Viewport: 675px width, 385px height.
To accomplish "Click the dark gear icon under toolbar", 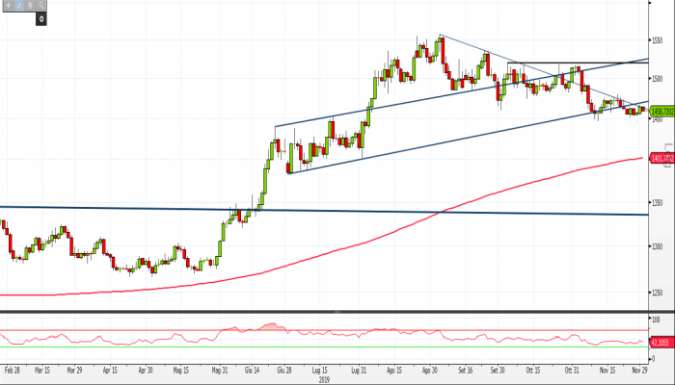I will point(41,18).
